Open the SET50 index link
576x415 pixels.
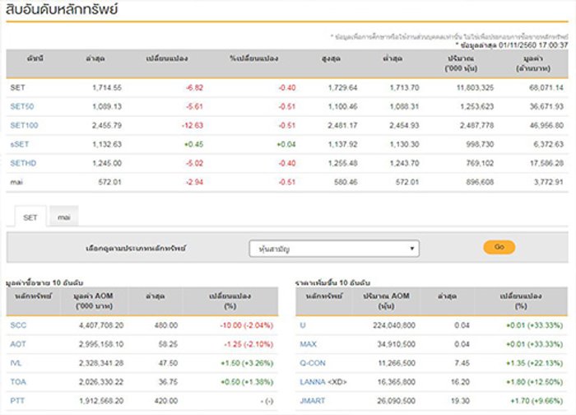click(22, 106)
